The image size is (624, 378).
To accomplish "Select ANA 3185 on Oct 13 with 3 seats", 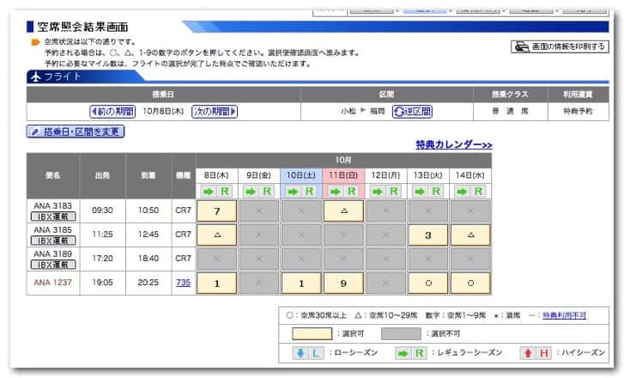I will pyautogui.click(x=428, y=235).
